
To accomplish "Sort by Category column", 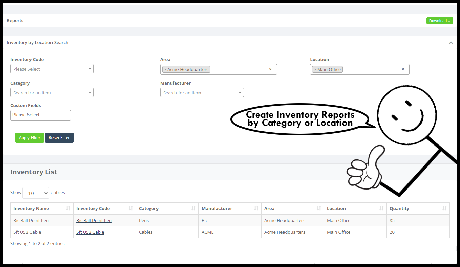I will [x=167, y=208].
